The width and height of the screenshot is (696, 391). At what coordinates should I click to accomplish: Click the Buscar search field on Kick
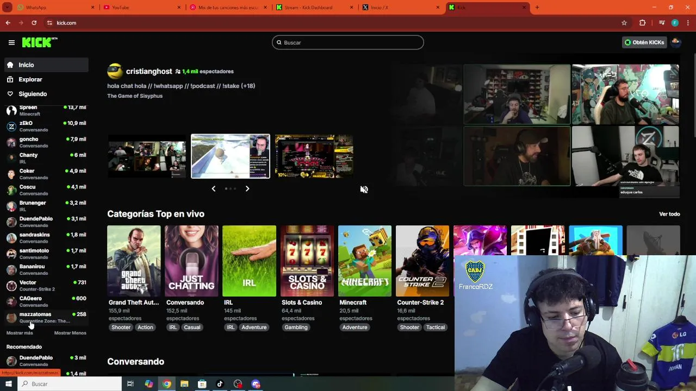pyautogui.click(x=348, y=42)
